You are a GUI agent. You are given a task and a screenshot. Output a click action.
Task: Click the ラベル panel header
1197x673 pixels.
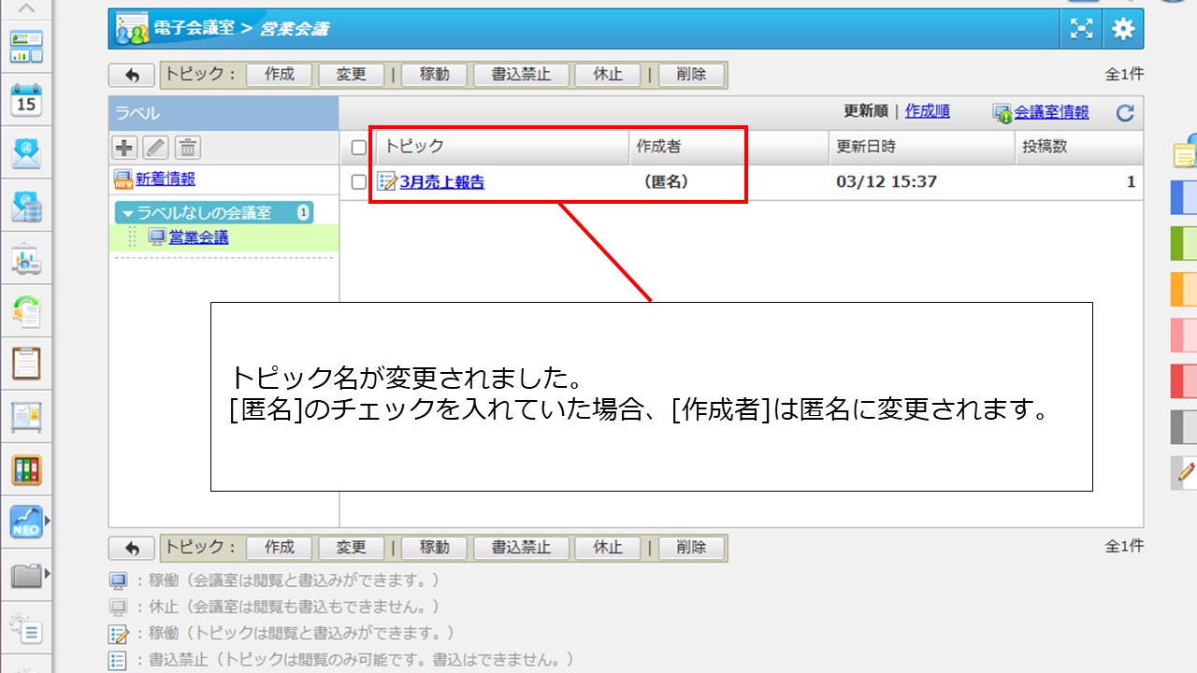click(224, 113)
